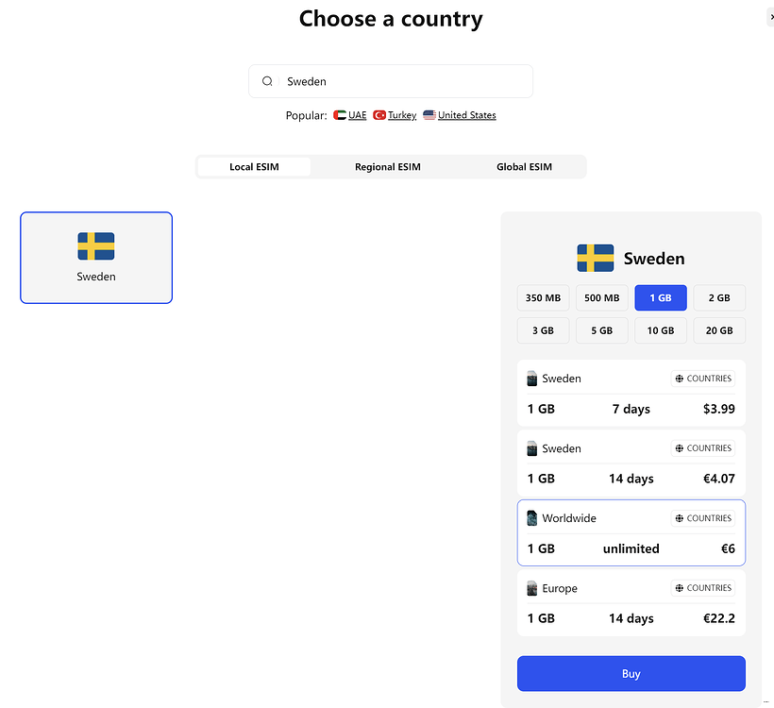Image resolution: width=774 pixels, height=708 pixels.
Task: Click the globe icon on Worldwide plan
Action: pos(679,518)
